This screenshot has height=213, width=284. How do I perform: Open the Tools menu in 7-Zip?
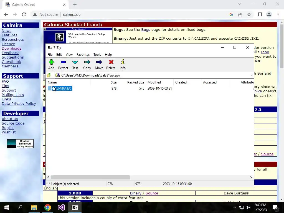[97, 55]
